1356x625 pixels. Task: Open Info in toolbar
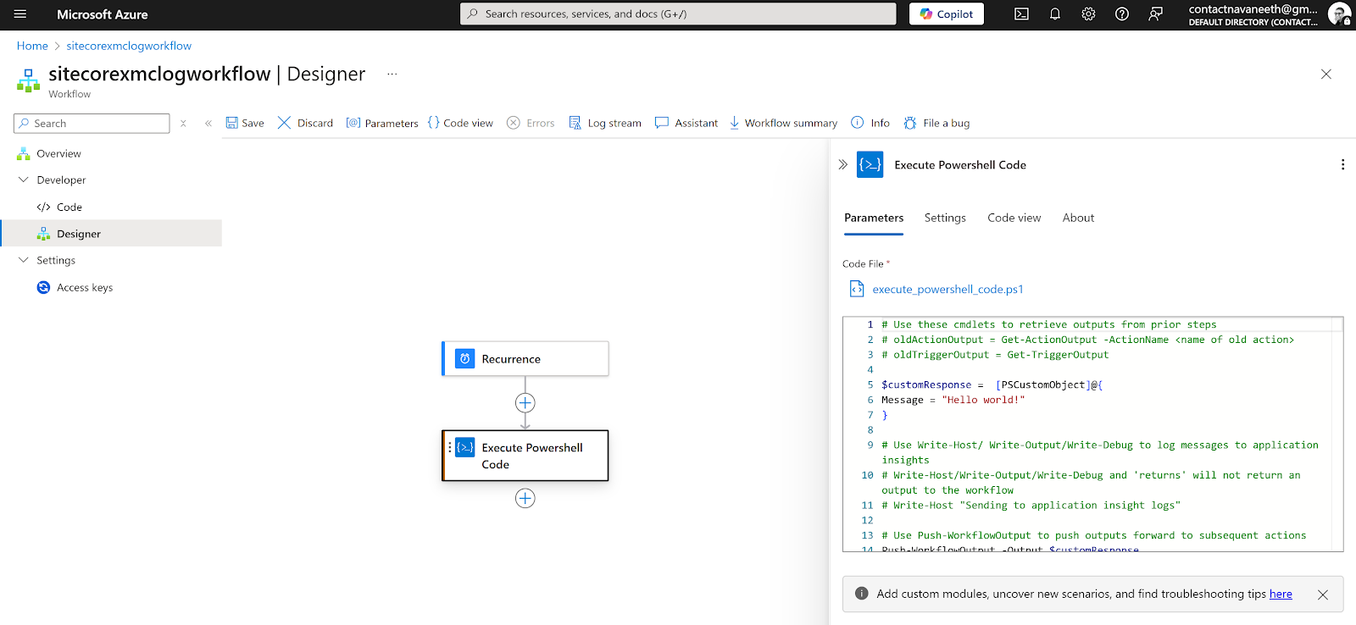coord(870,123)
